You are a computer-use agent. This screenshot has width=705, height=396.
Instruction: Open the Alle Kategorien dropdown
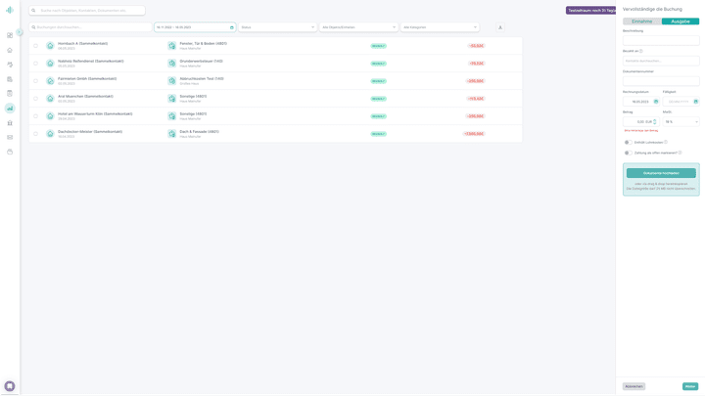point(440,27)
